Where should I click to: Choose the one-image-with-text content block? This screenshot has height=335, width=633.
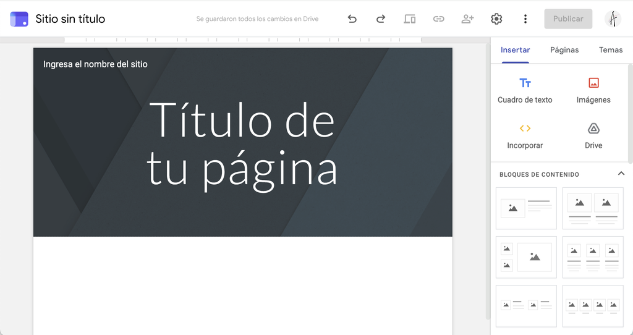(526, 208)
